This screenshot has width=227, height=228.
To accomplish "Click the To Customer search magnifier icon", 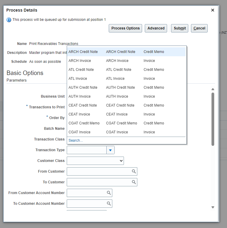I will point(134,182).
